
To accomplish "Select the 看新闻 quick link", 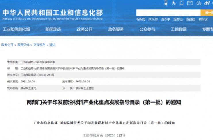I will [141, 19].
